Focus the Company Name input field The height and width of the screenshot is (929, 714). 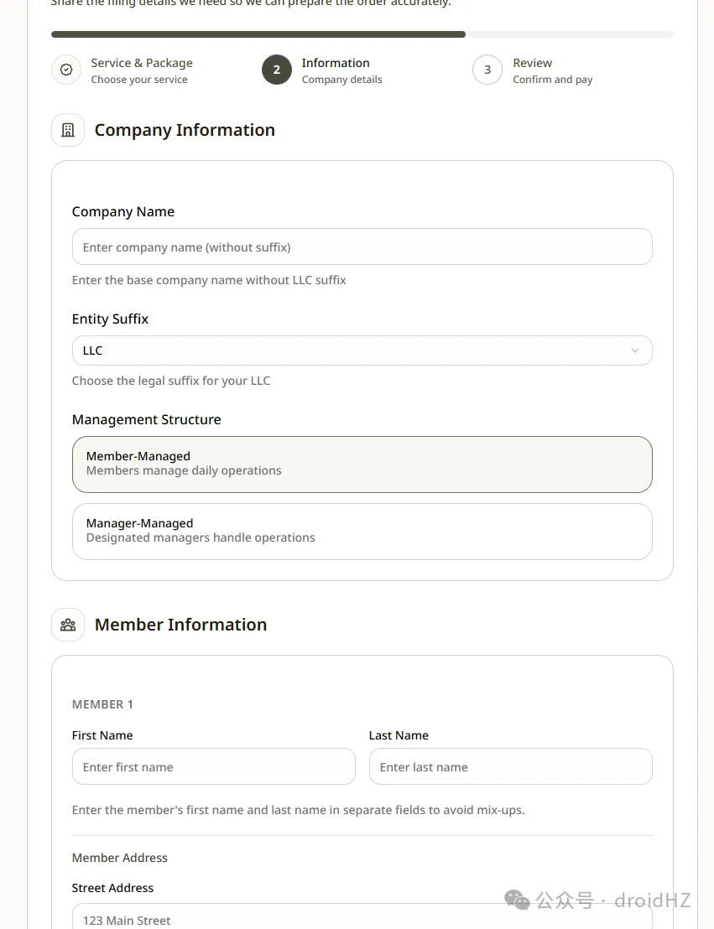point(362,247)
